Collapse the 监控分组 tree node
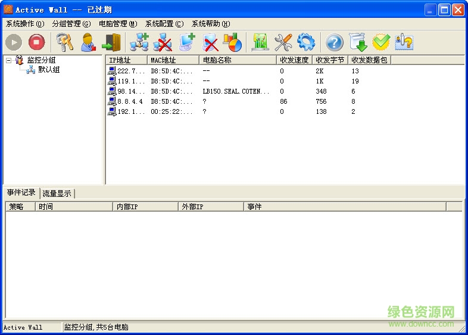The image size is (468, 335). 9,60
